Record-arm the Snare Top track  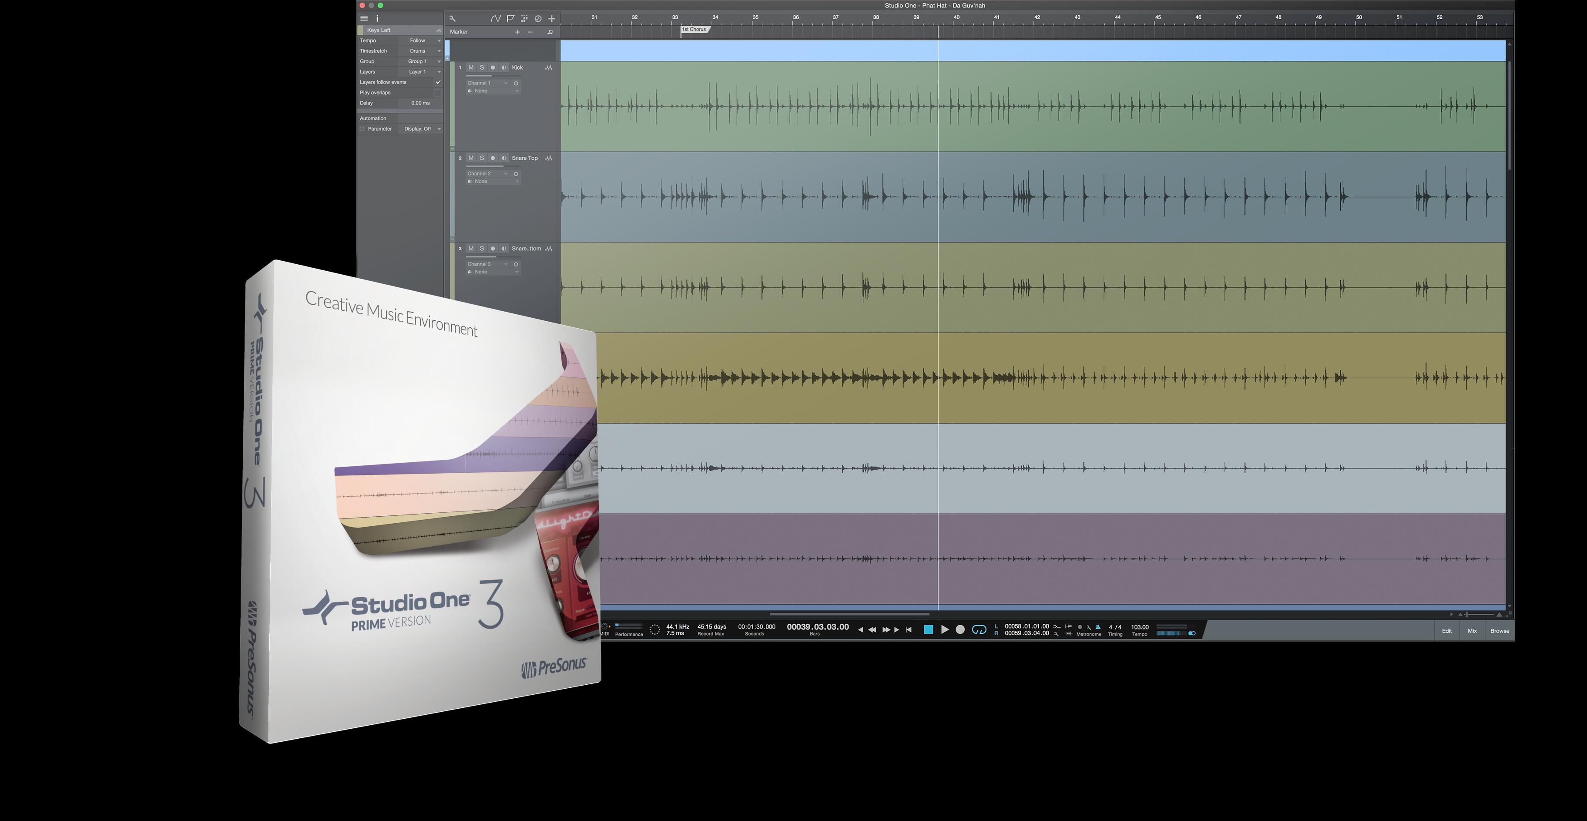[493, 158]
